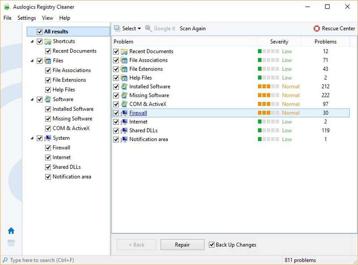Collapse the System tree node
Screen dimensions: 358x265
tap(32, 138)
